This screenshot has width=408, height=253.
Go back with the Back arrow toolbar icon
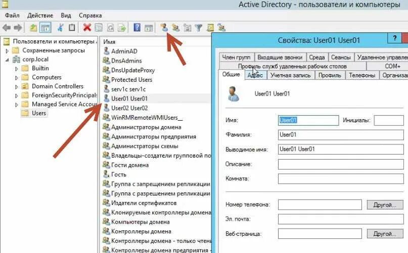[7, 27]
